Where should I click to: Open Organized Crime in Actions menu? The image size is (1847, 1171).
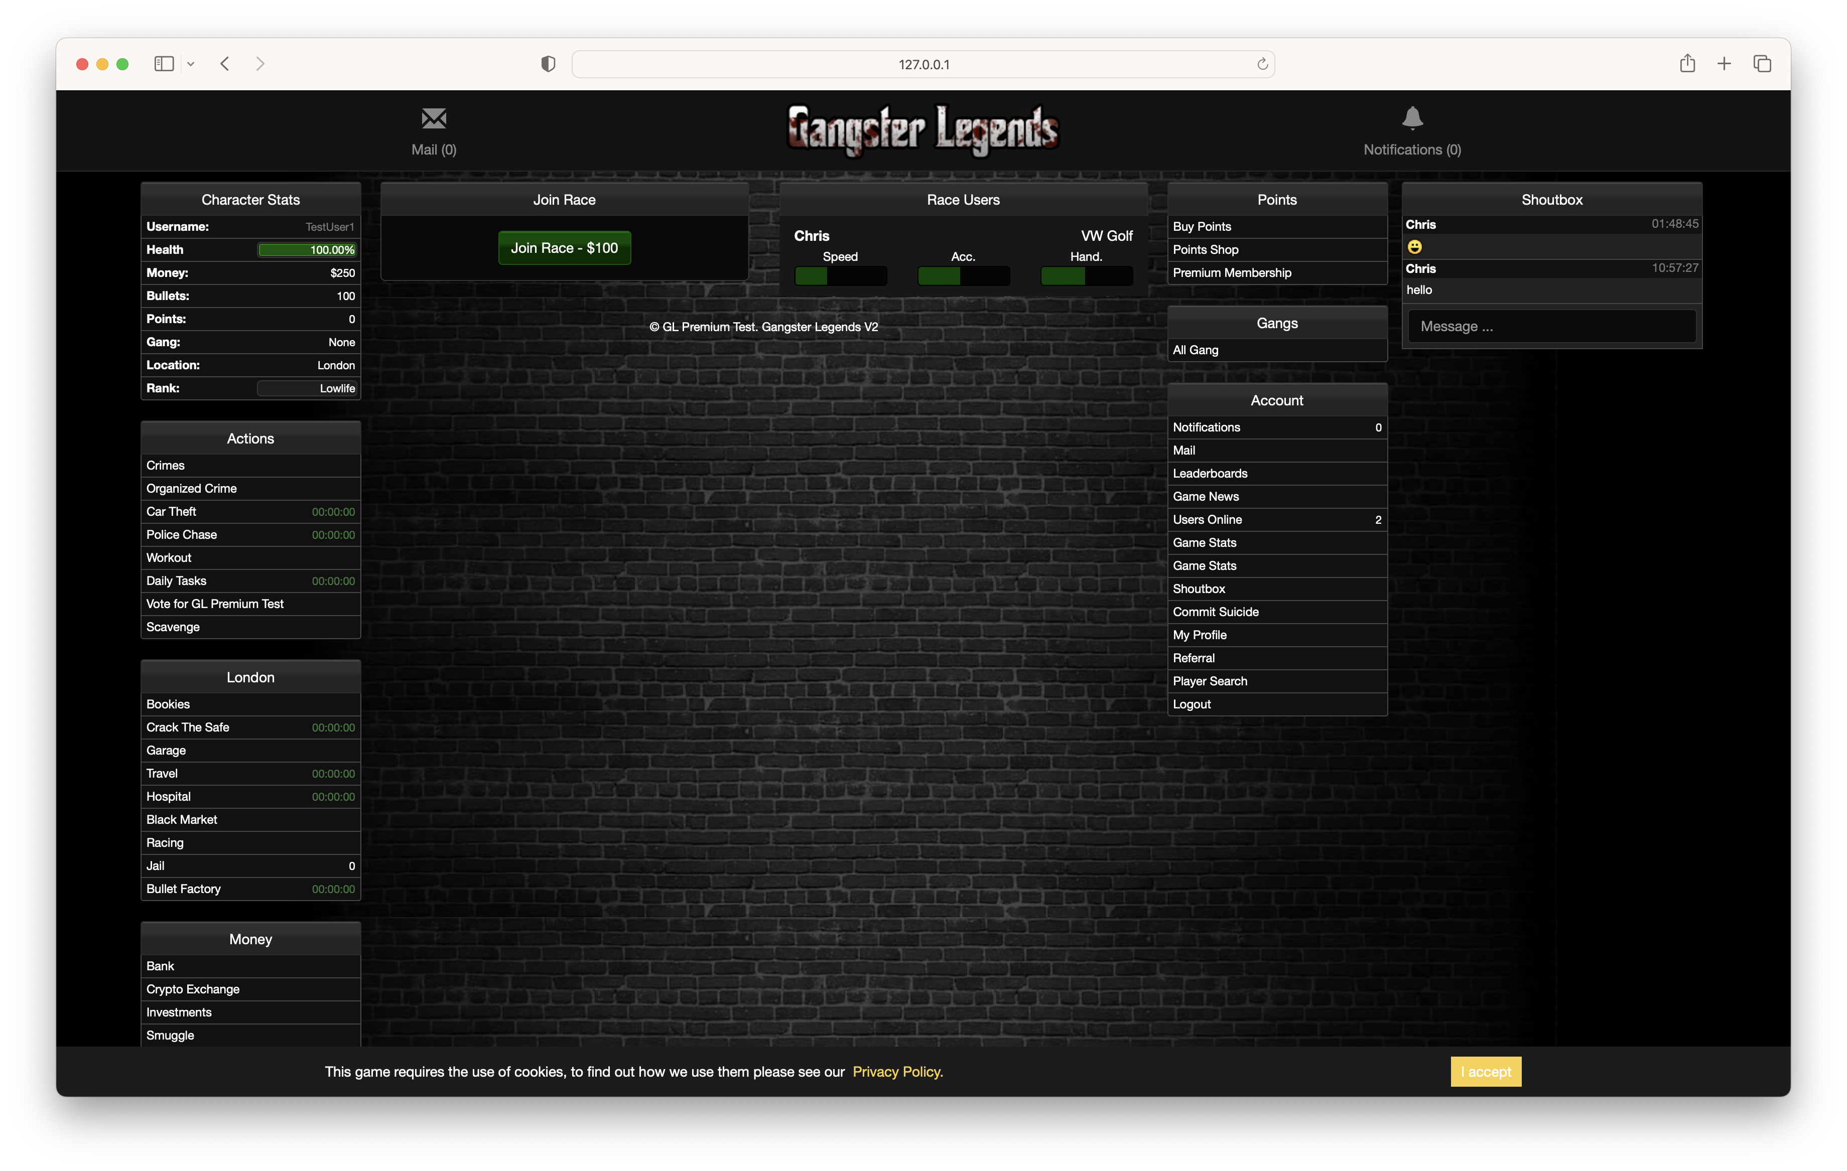tap(192, 489)
